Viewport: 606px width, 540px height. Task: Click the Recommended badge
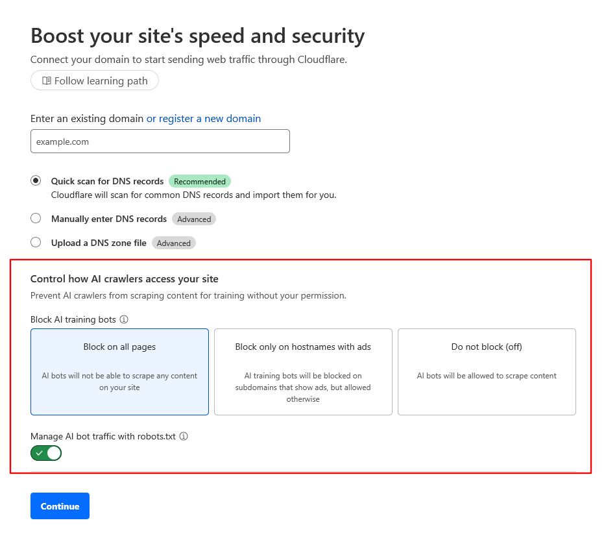click(x=199, y=181)
